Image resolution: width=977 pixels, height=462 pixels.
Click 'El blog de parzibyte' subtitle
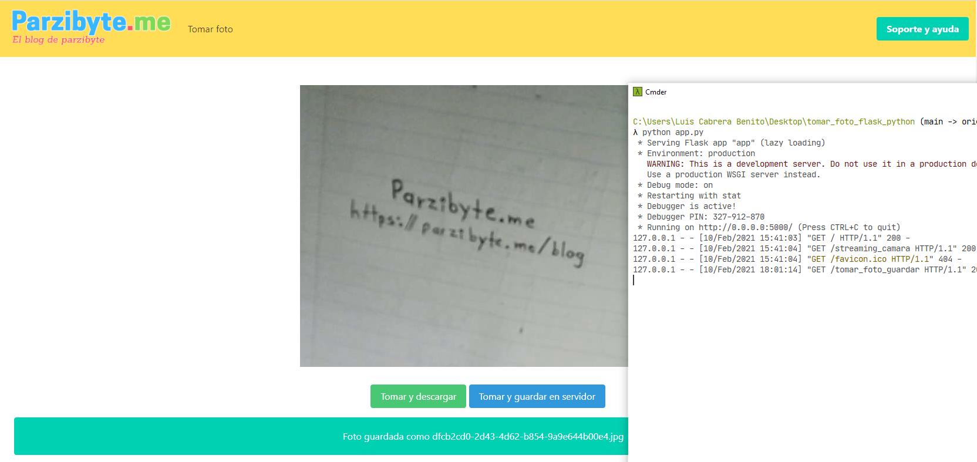[x=59, y=40]
